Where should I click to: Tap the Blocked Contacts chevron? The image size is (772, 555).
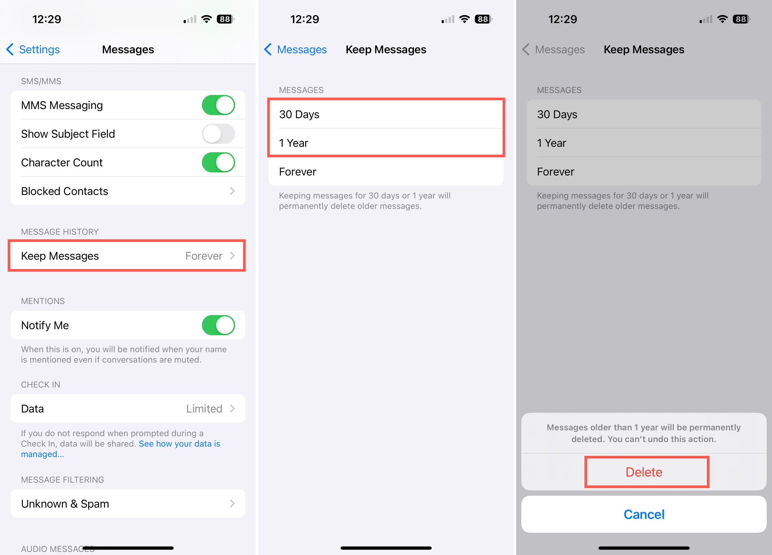click(235, 191)
